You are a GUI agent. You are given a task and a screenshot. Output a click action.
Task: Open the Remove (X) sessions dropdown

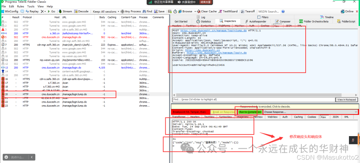pyautogui.click(x=43, y=11)
